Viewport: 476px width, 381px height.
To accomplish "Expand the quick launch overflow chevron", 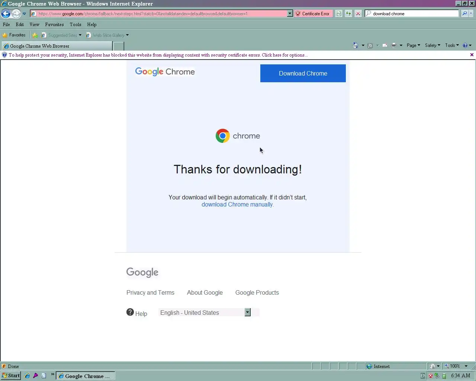I will (52, 374).
